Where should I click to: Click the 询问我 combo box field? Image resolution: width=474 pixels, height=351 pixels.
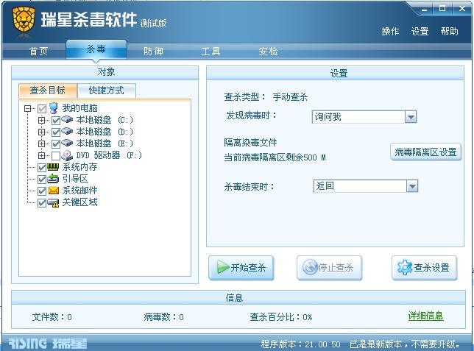[364, 117]
